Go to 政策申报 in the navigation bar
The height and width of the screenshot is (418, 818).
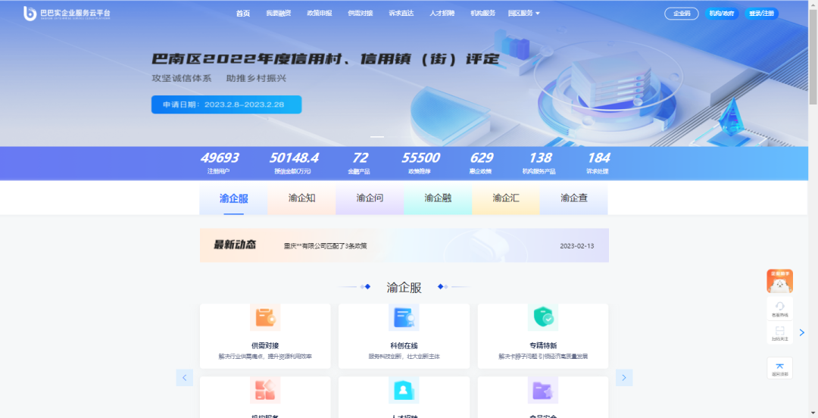(x=319, y=13)
